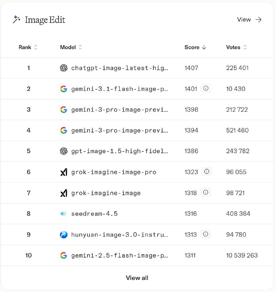
Task: Select the gemini-2.5-flash-image model name
Action: tap(120, 255)
